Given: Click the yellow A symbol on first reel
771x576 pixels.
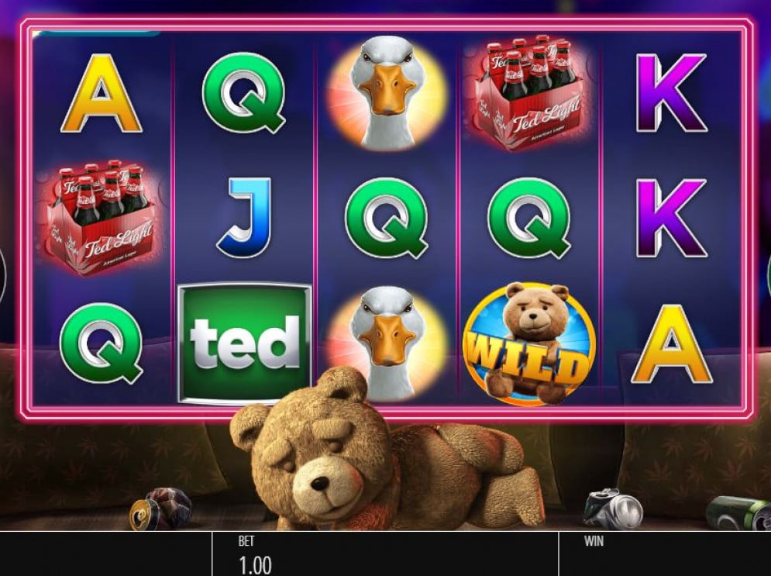Looking at the screenshot, I should coord(102,94).
